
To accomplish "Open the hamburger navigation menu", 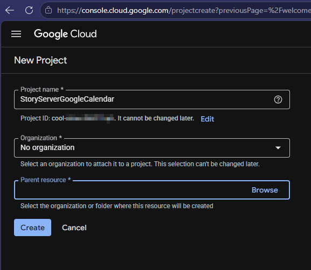I will [x=16, y=34].
